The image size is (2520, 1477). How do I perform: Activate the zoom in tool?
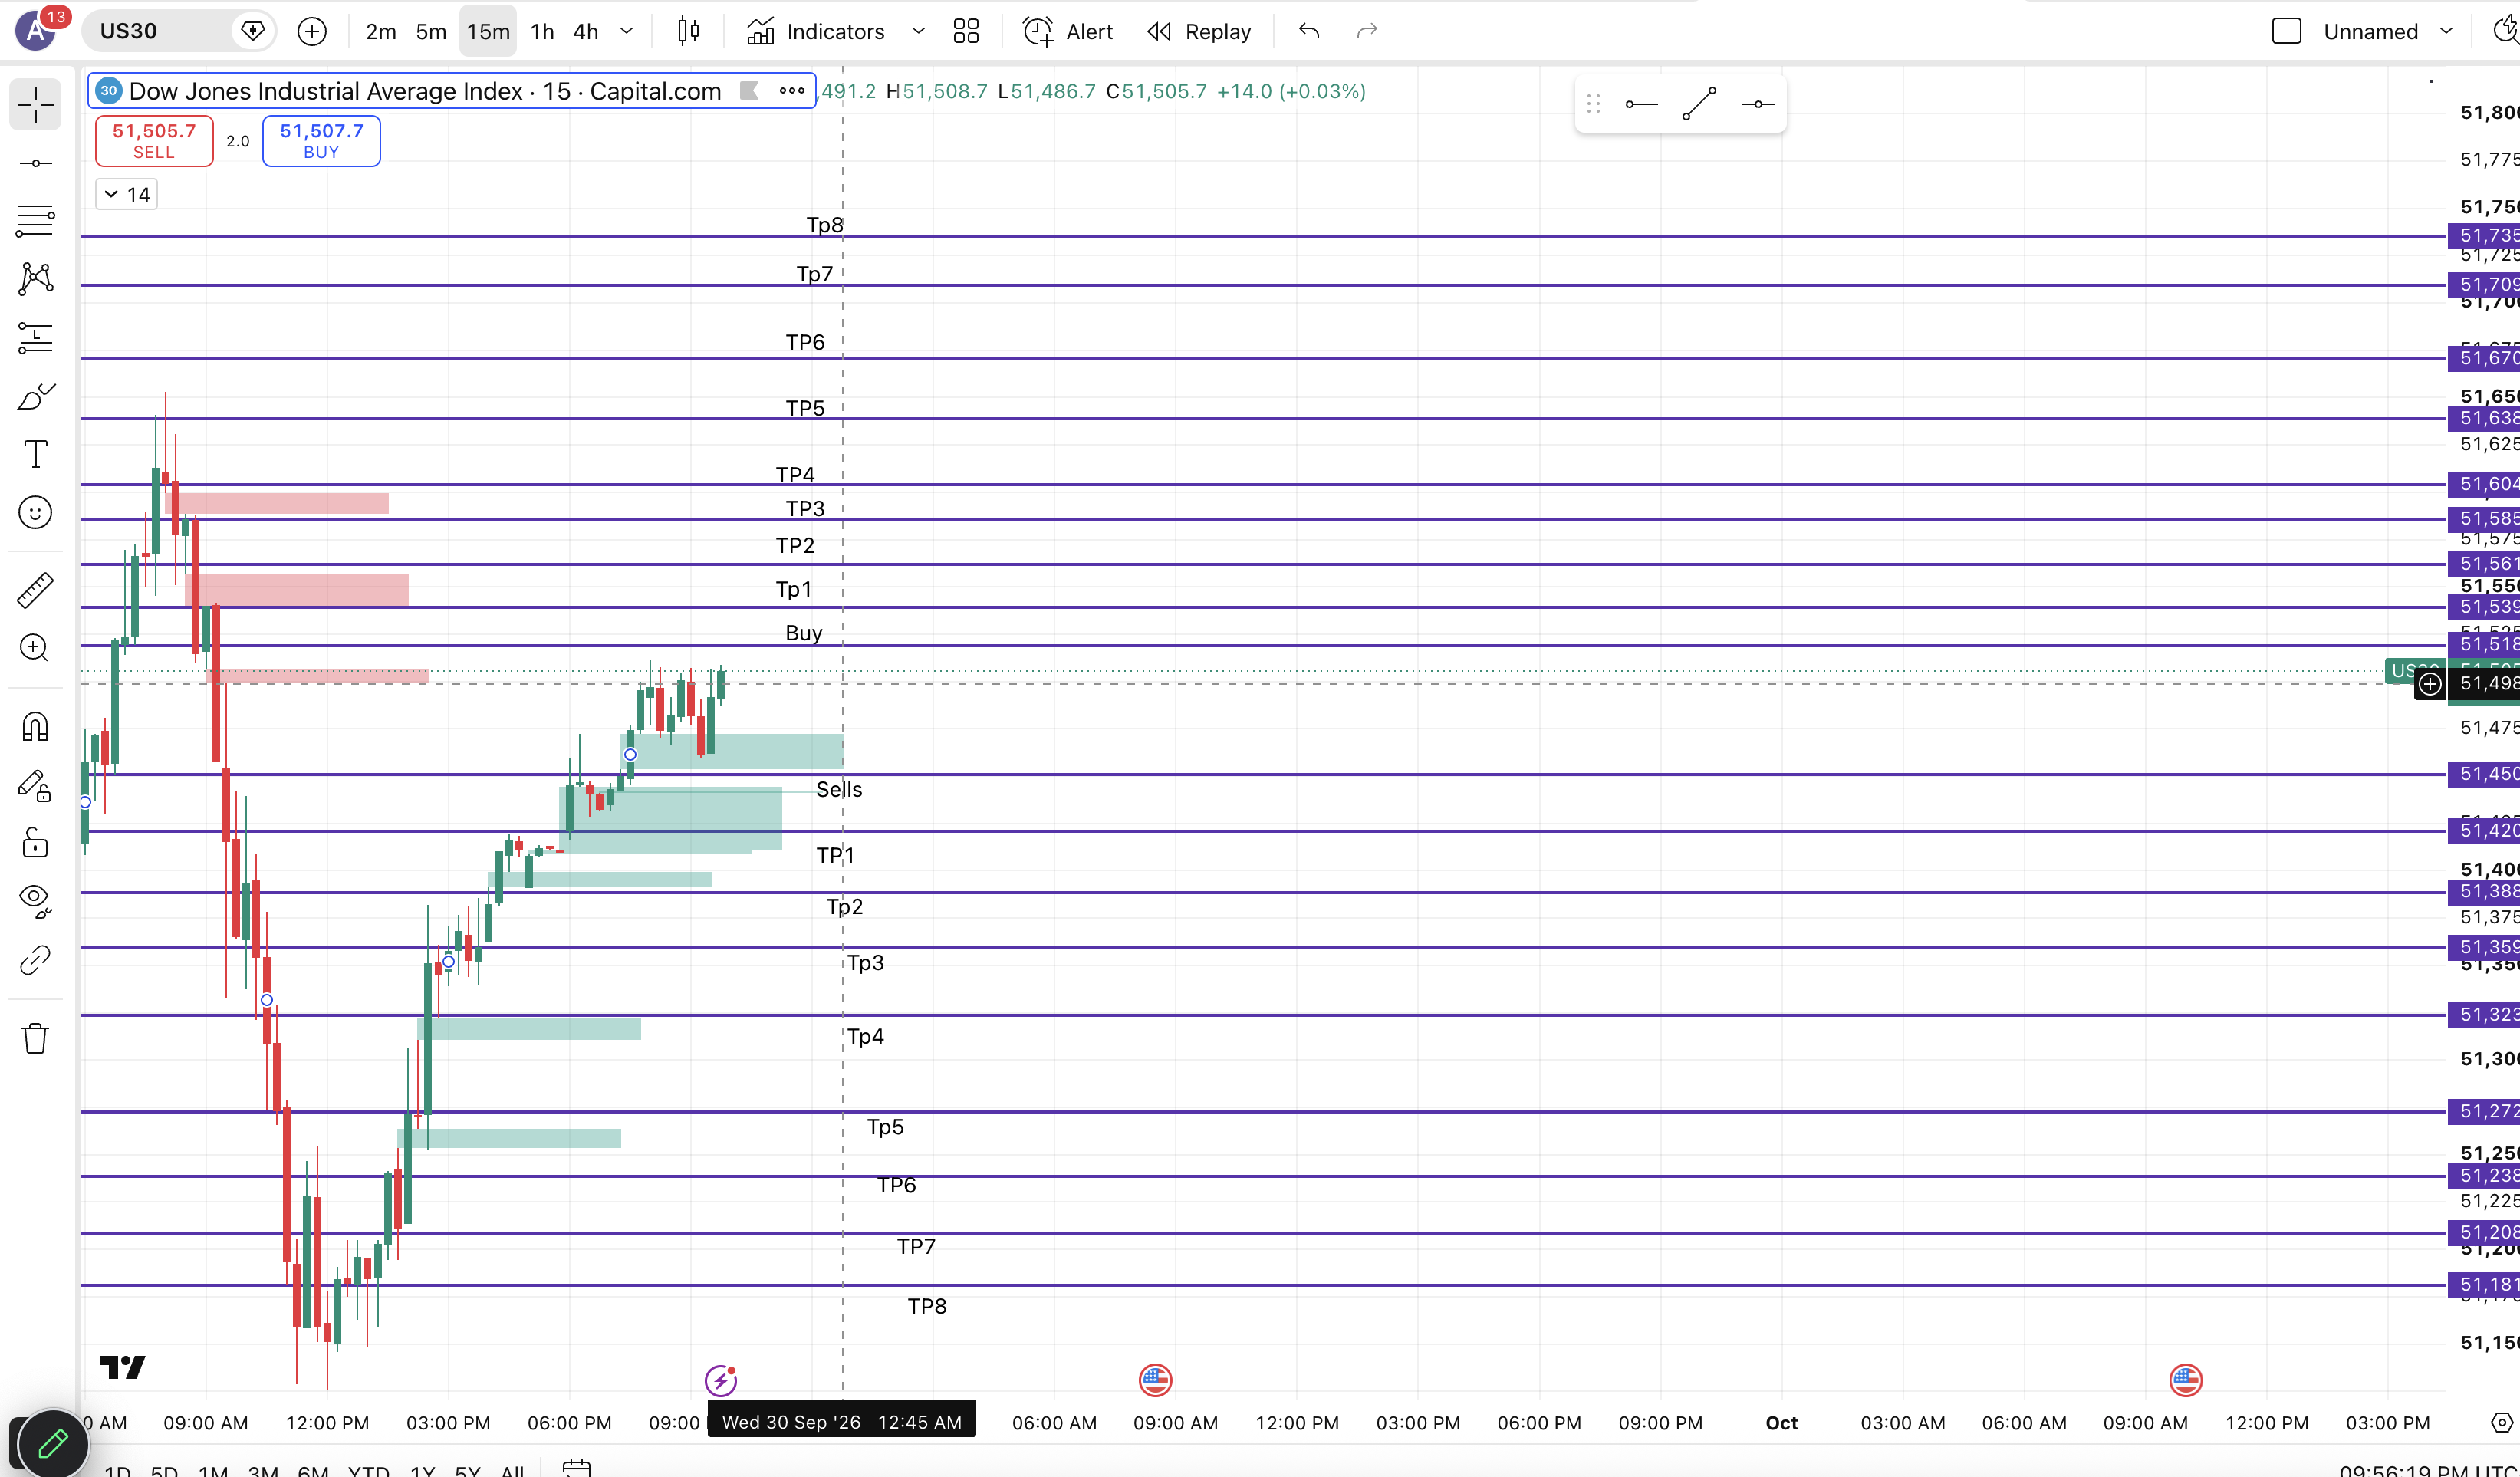point(35,648)
